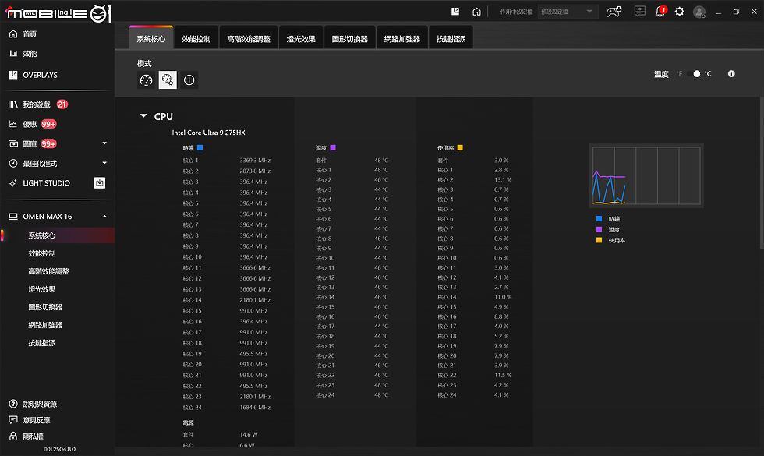Switch to the 圖形切換器 tab
This screenshot has width=764, height=456.
coord(350,38)
